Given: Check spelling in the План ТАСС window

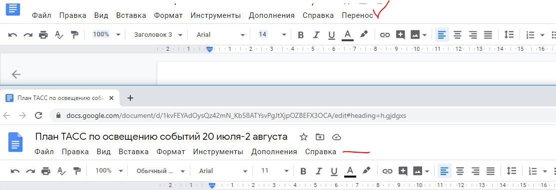Looking at the screenshot, I should point(61,171).
